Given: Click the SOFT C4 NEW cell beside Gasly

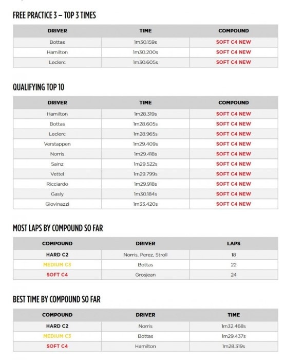Looking at the screenshot, I should 234,194.
